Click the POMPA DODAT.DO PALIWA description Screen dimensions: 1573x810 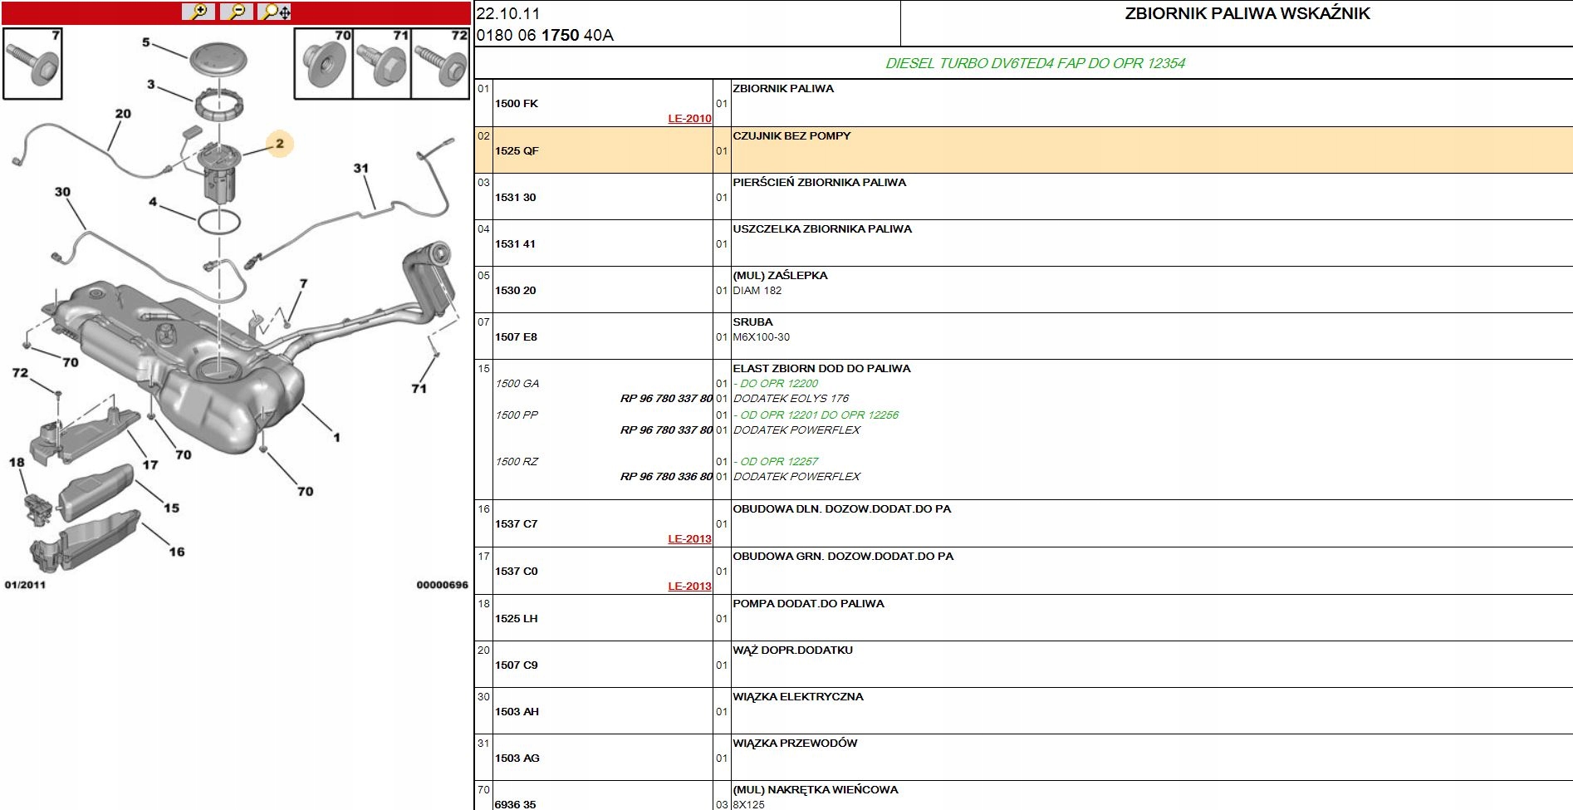pyautogui.click(x=808, y=604)
